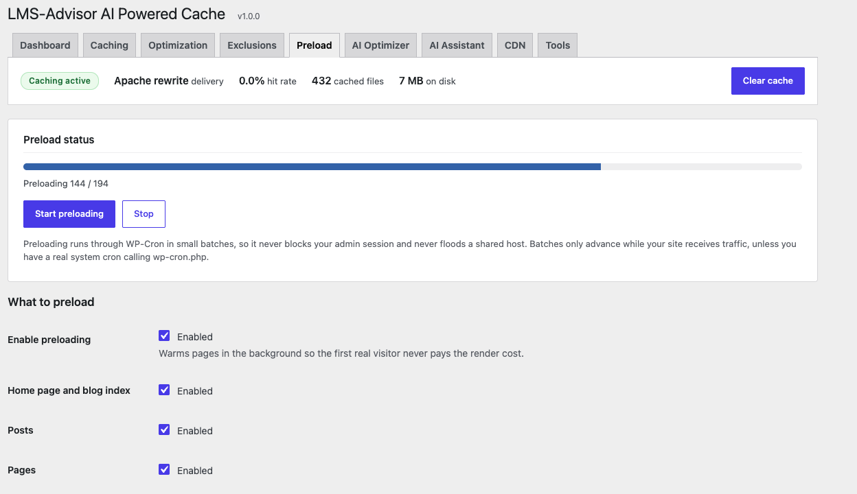
Task: Toggle the Pages preload checkbox
Action: tap(164, 469)
